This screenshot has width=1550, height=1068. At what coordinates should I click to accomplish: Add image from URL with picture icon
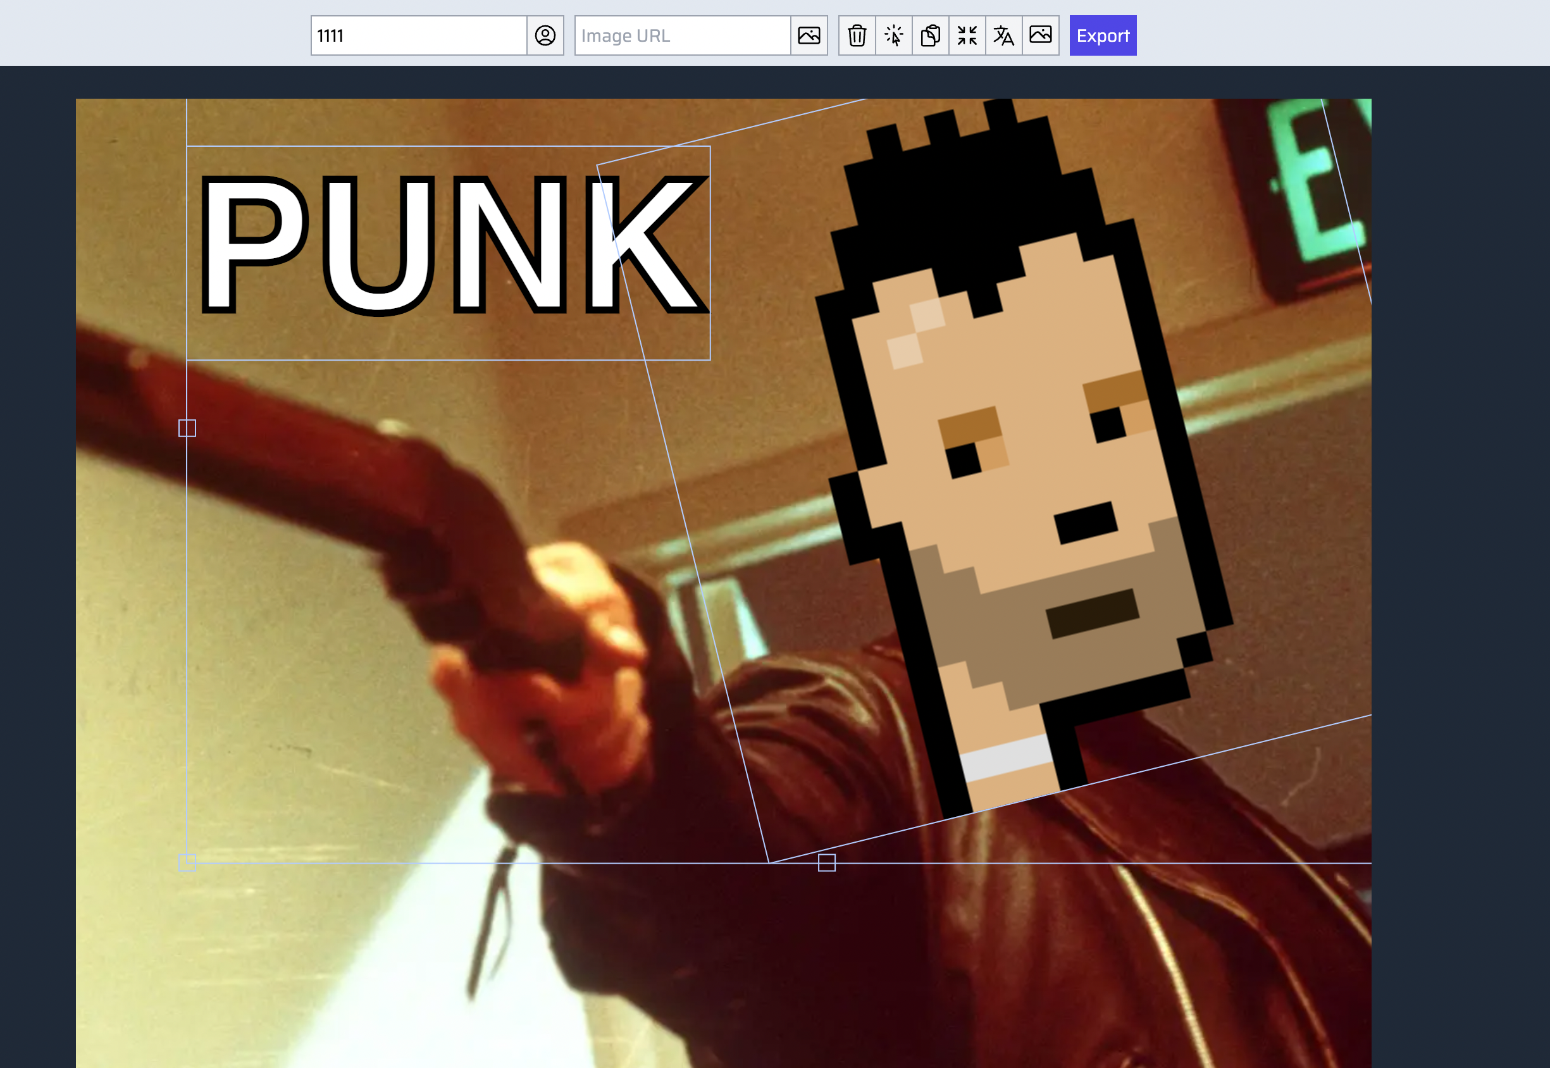(x=809, y=35)
